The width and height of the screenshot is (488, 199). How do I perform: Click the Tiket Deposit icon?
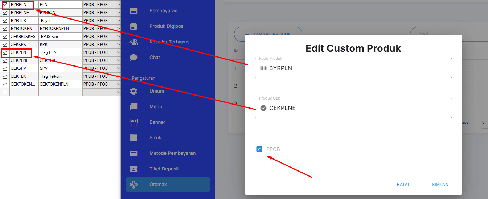pyautogui.click(x=134, y=169)
